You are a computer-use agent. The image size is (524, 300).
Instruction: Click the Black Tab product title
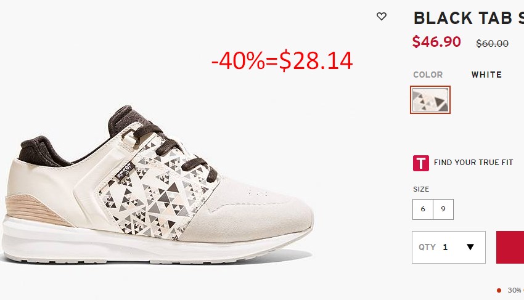(x=469, y=18)
